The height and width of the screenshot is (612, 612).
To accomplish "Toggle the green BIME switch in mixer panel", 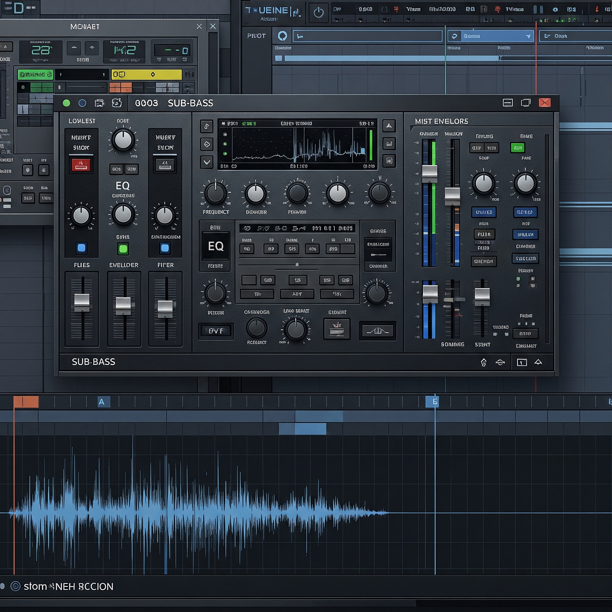I will coord(518,148).
